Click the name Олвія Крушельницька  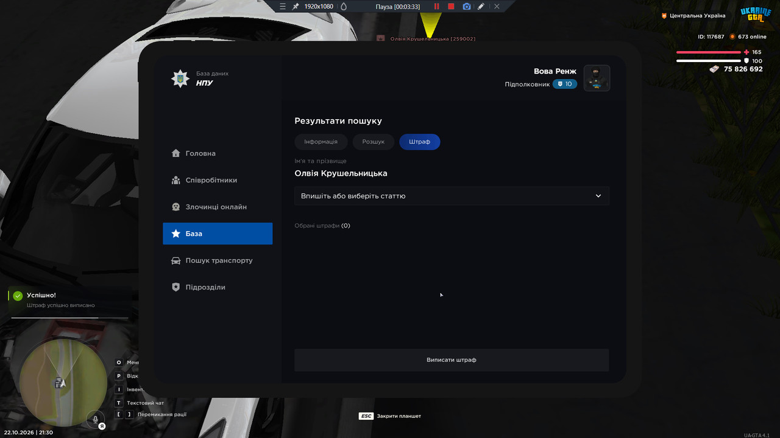click(x=341, y=173)
